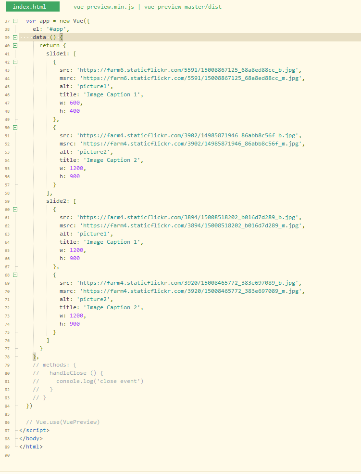Image resolution: width=361 pixels, height=474 pixels.
Task: Click the first farm6 staticflickr src URL
Action: pos(189,70)
